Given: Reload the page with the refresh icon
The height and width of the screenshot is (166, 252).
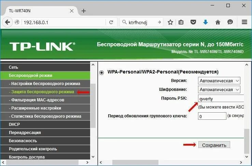Looking at the screenshot, I should tap(111, 22).
